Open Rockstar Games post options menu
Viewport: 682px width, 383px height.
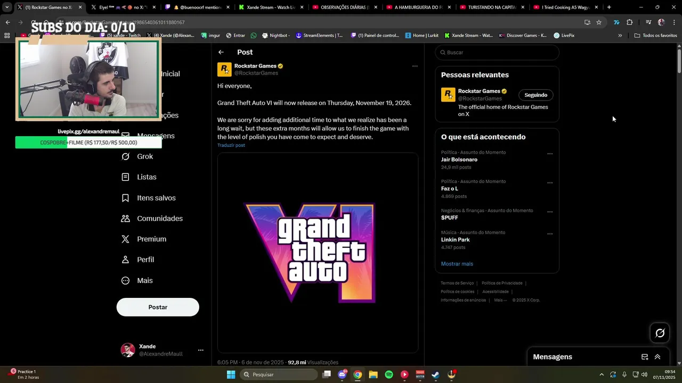pos(415,66)
